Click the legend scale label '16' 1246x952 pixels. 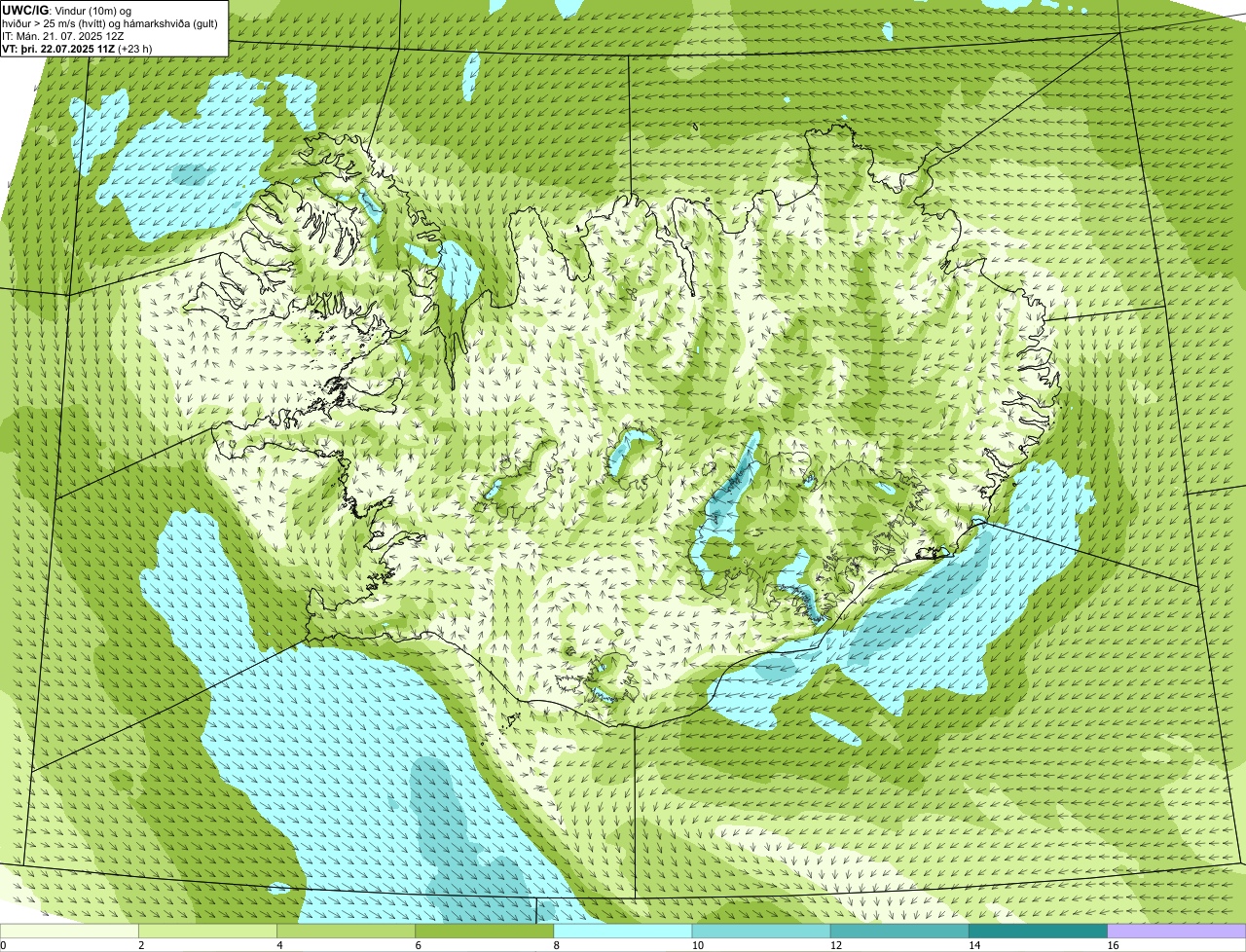pyautogui.click(x=1112, y=946)
